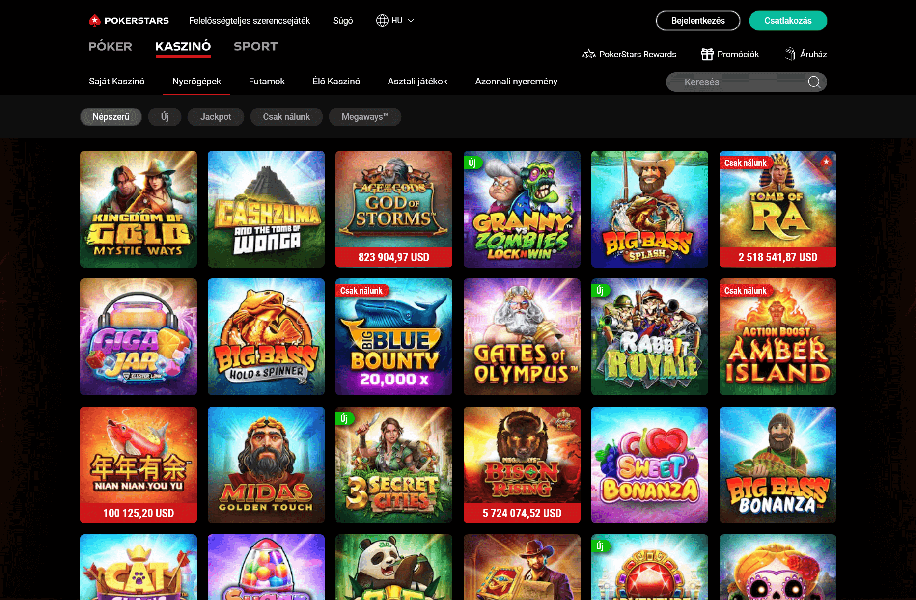
Task: Open Midas Golden Touch game
Action: (266, 465)
